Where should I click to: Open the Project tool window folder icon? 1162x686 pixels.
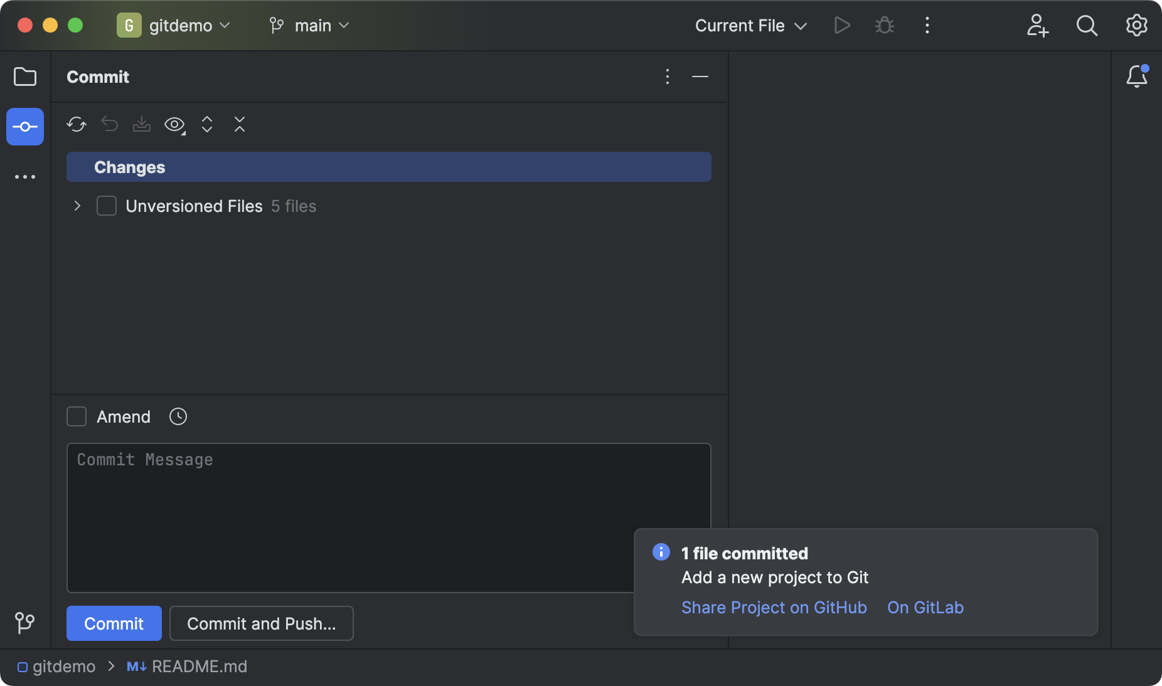(24, 77)
